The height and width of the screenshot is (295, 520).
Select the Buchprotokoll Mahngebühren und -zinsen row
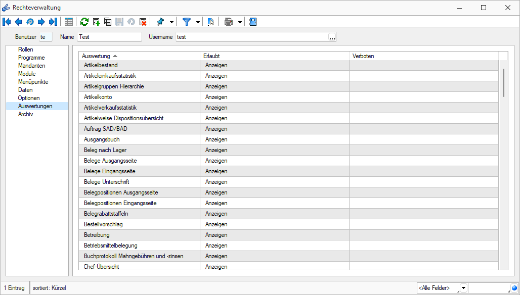[288, 256]
